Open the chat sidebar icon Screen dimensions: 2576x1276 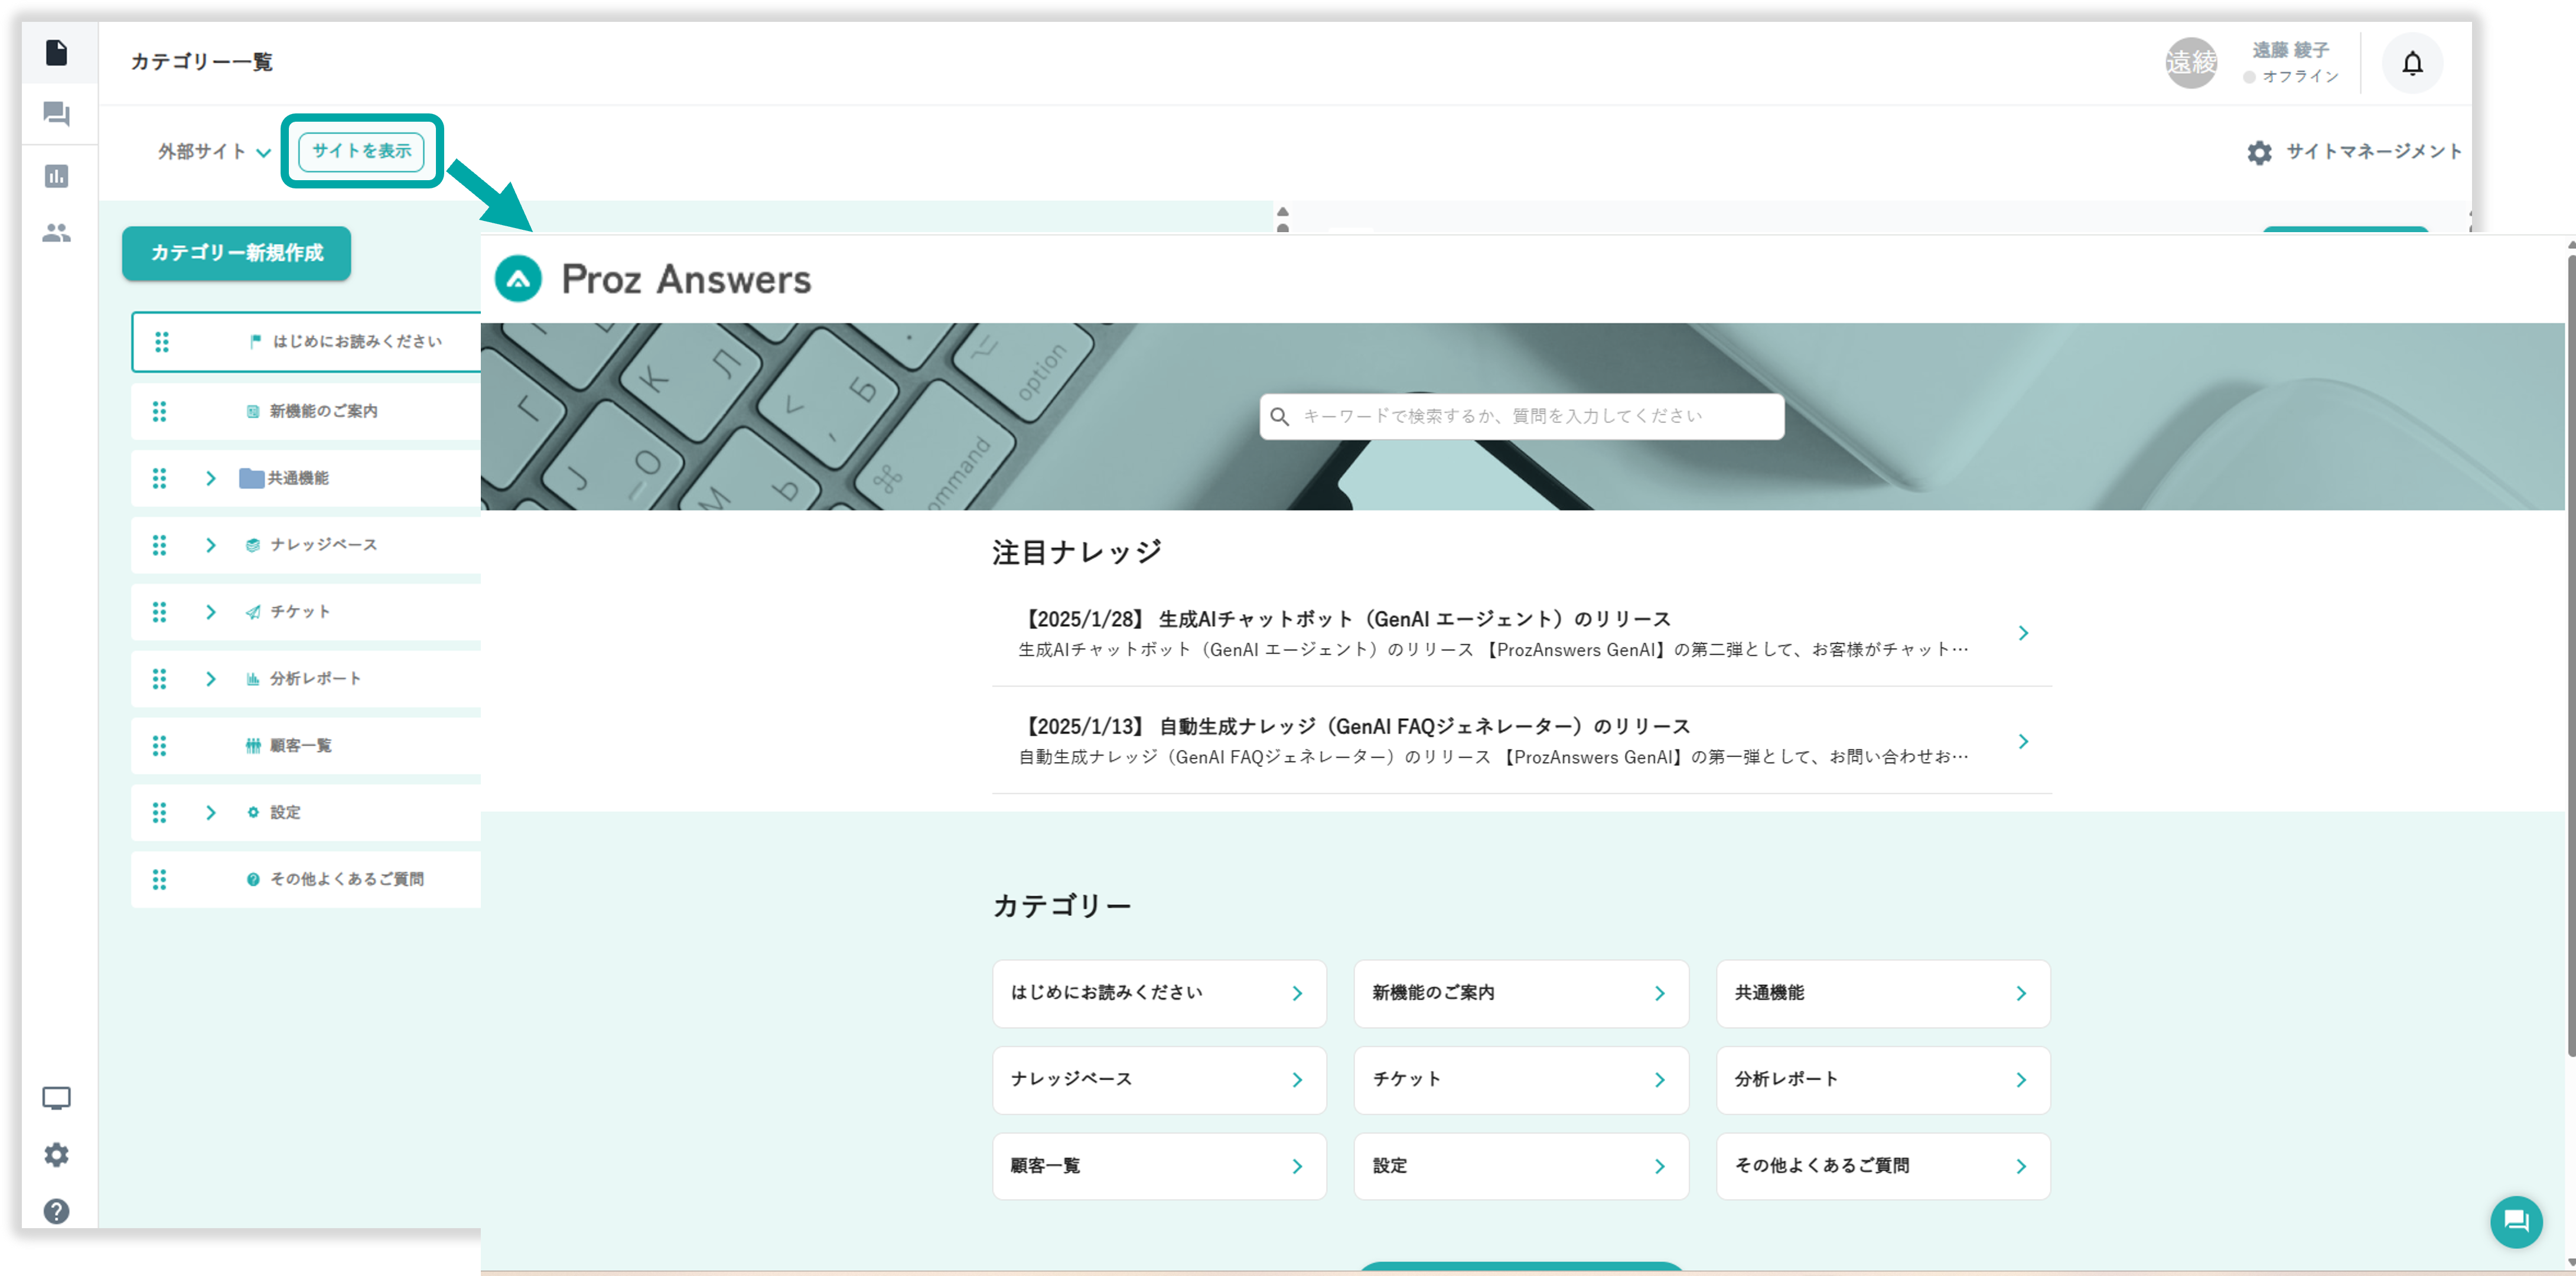click(57, 114)
